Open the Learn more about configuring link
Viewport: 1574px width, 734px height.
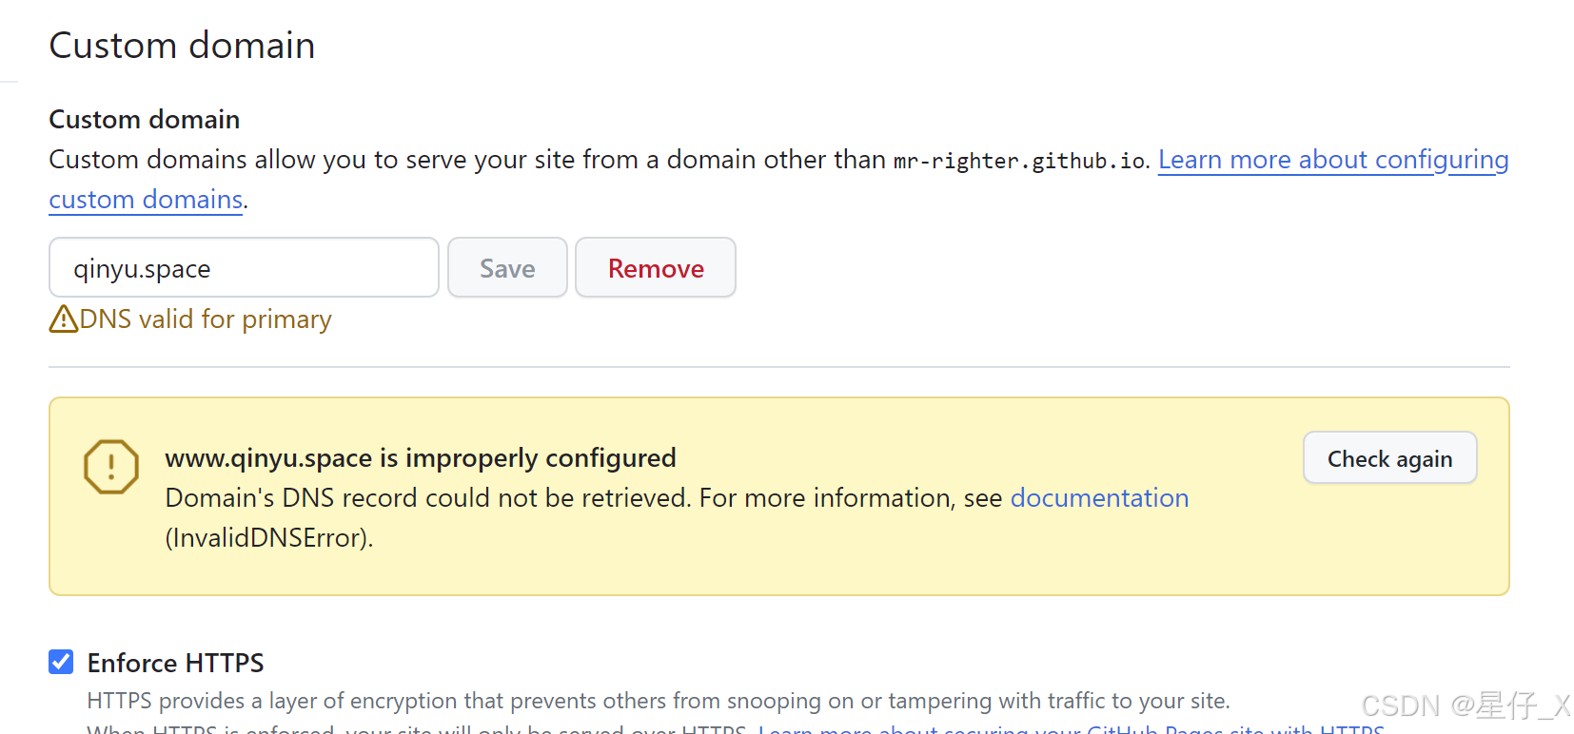click(x=1332, y=160)
